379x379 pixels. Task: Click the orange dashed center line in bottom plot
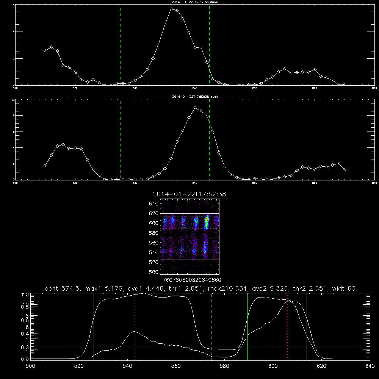point(211,326)
